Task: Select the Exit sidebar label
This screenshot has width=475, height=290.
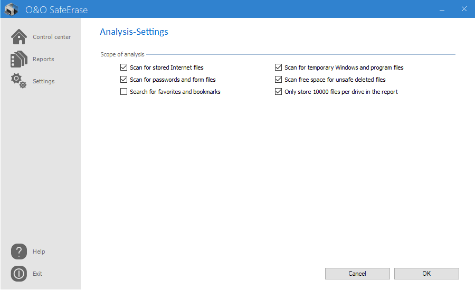Action: (x=37, y=274)
